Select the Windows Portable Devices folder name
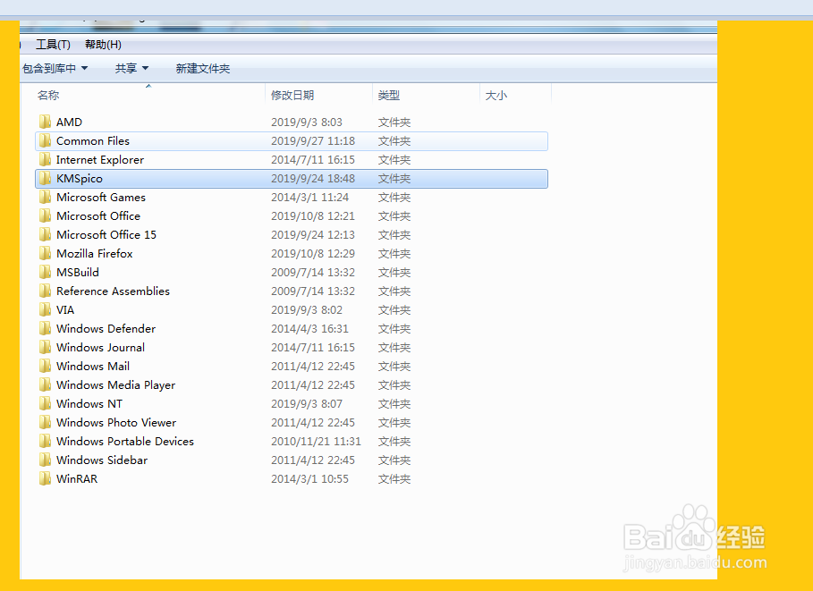Screen dimensions: 813x591 click(125, 441)
